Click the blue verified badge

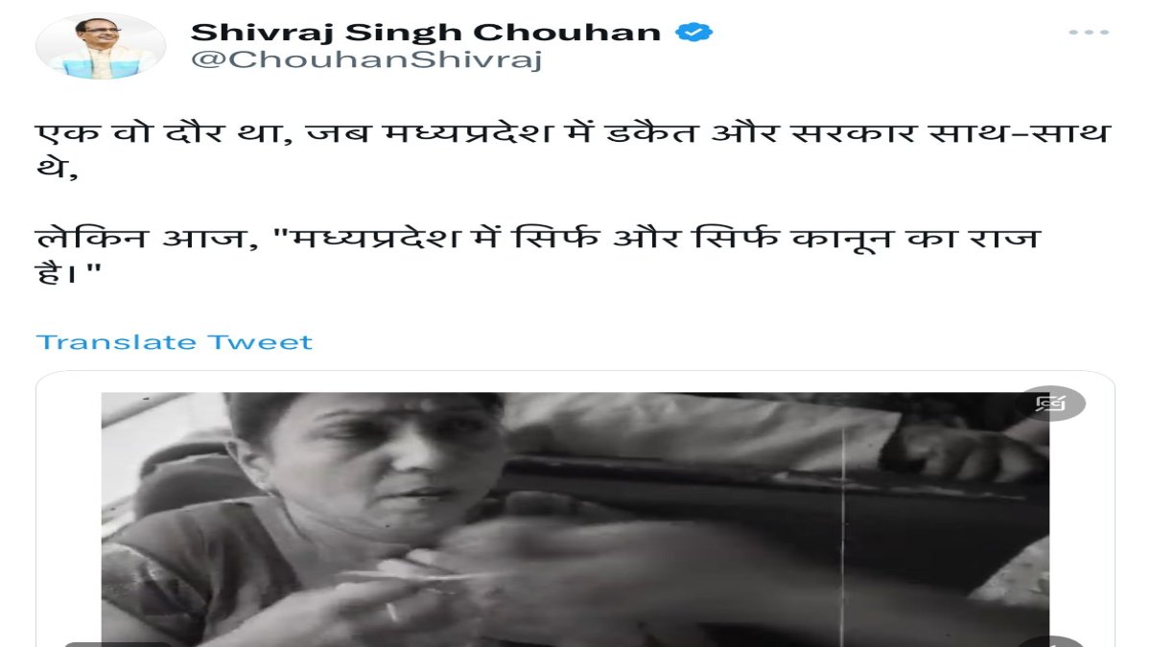pos(693,32)
